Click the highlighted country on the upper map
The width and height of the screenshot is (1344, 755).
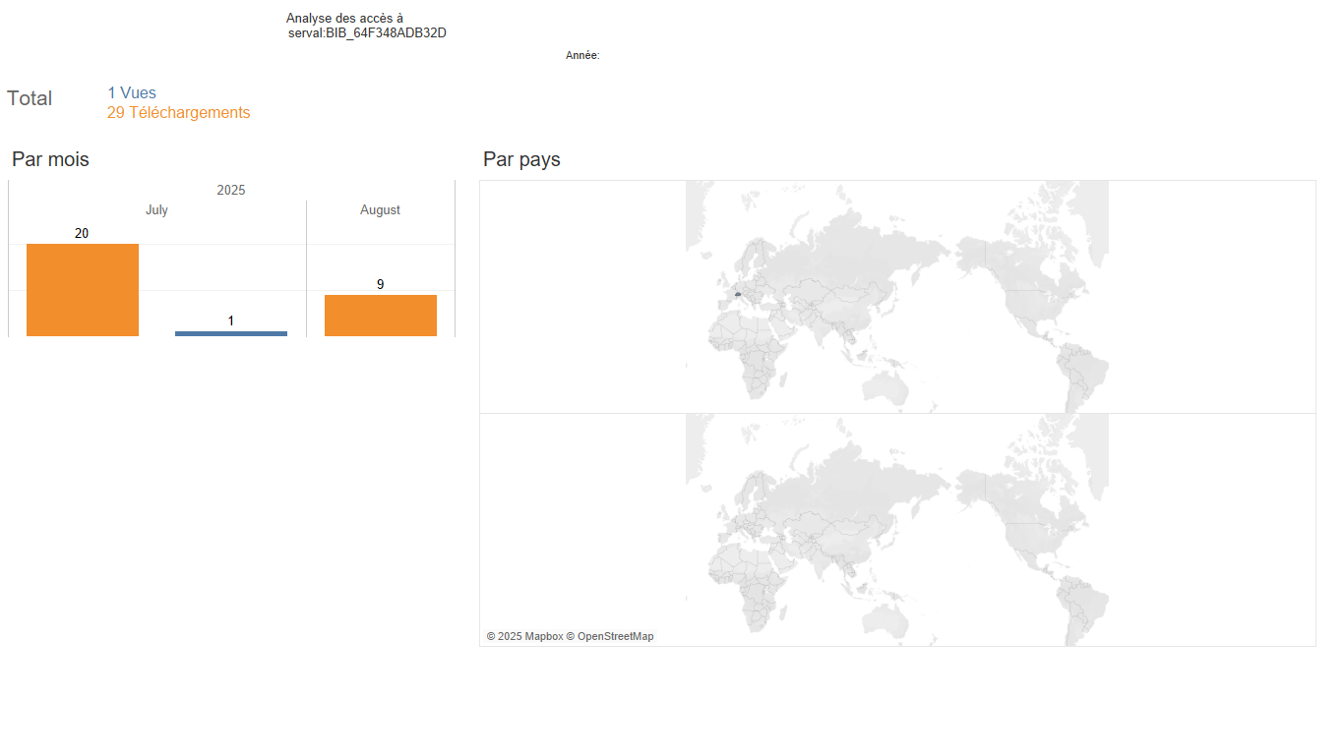point(737,294)
